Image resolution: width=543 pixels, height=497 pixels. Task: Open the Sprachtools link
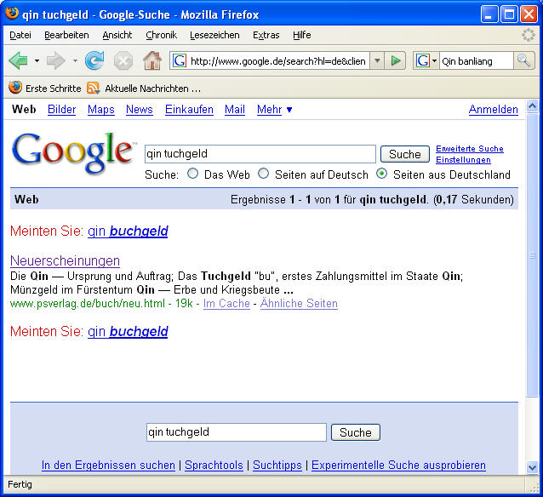(x=214, y=465)
